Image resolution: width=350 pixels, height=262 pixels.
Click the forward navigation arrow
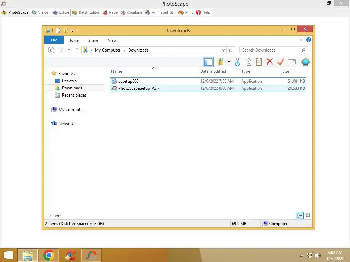[61, 50]
